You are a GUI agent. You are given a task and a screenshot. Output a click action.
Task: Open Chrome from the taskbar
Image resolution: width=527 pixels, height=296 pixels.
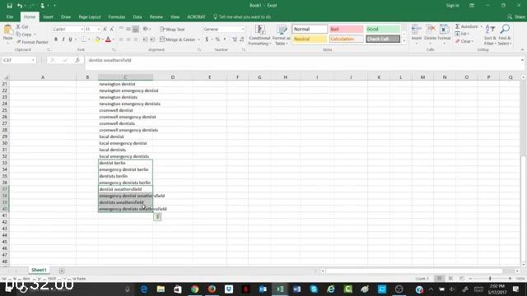194,289
